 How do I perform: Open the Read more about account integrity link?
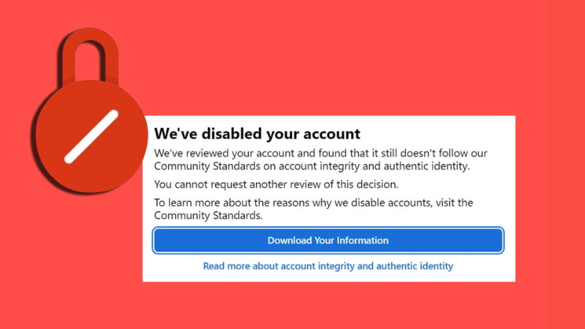[x=328, y=266]
